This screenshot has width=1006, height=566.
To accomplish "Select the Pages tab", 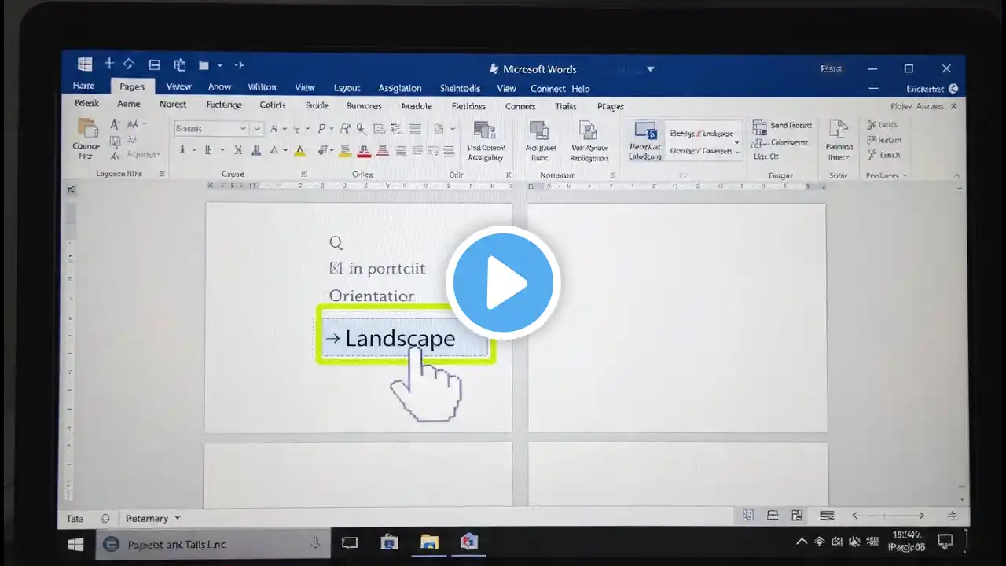I will (x=132, y=87).
